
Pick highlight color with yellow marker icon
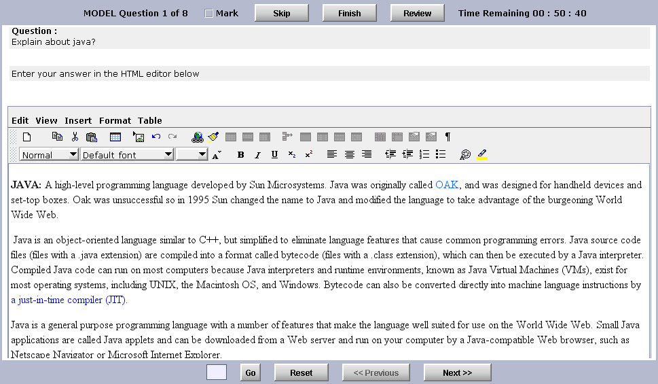click(x=481, y=154)
